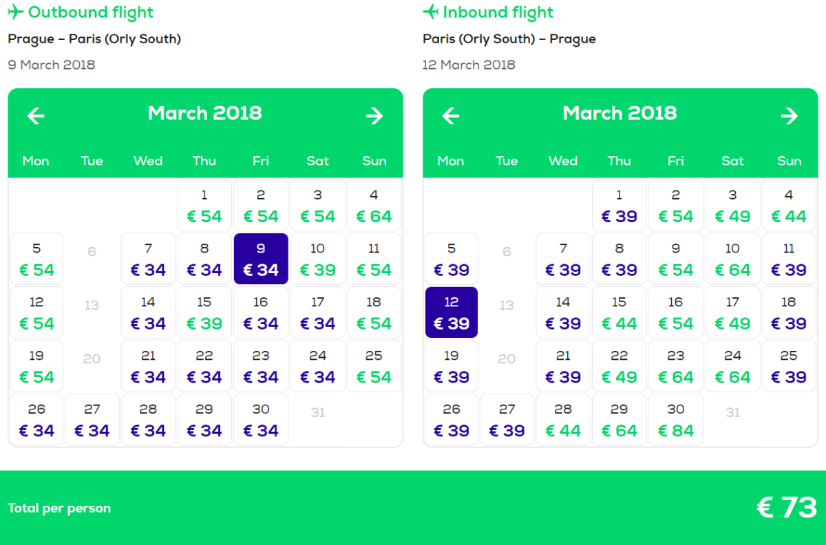Click the Inbound flight airplane icon
826x545 pixels.
tap(430, 12)
